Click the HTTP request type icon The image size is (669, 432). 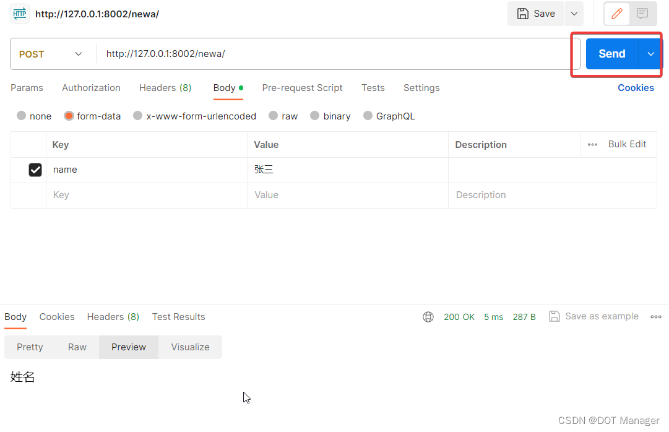[x=20, y=14]
